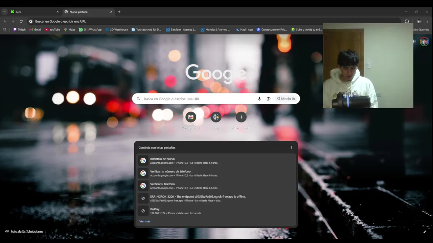Open the Extensions puzzle icon
This screenshot has width=433, height=243.
click(x=407, y=21)
